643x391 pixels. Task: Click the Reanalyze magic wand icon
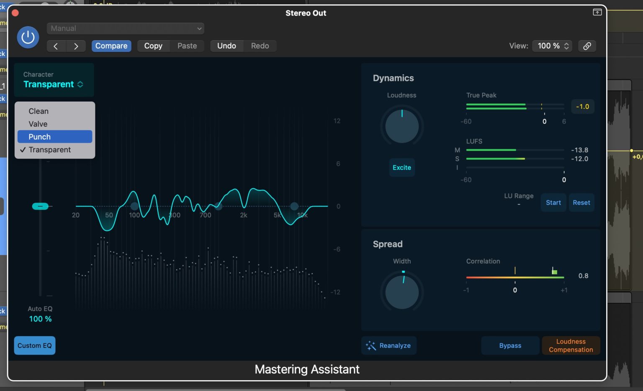370,345
